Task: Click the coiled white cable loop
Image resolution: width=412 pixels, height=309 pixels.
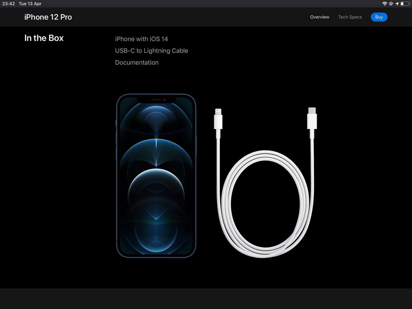Action: click(266, 203)
